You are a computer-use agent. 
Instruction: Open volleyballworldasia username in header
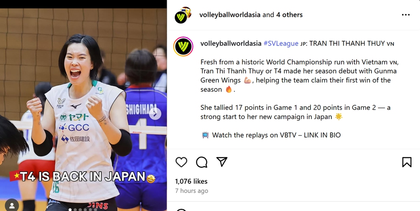point(230,15)
